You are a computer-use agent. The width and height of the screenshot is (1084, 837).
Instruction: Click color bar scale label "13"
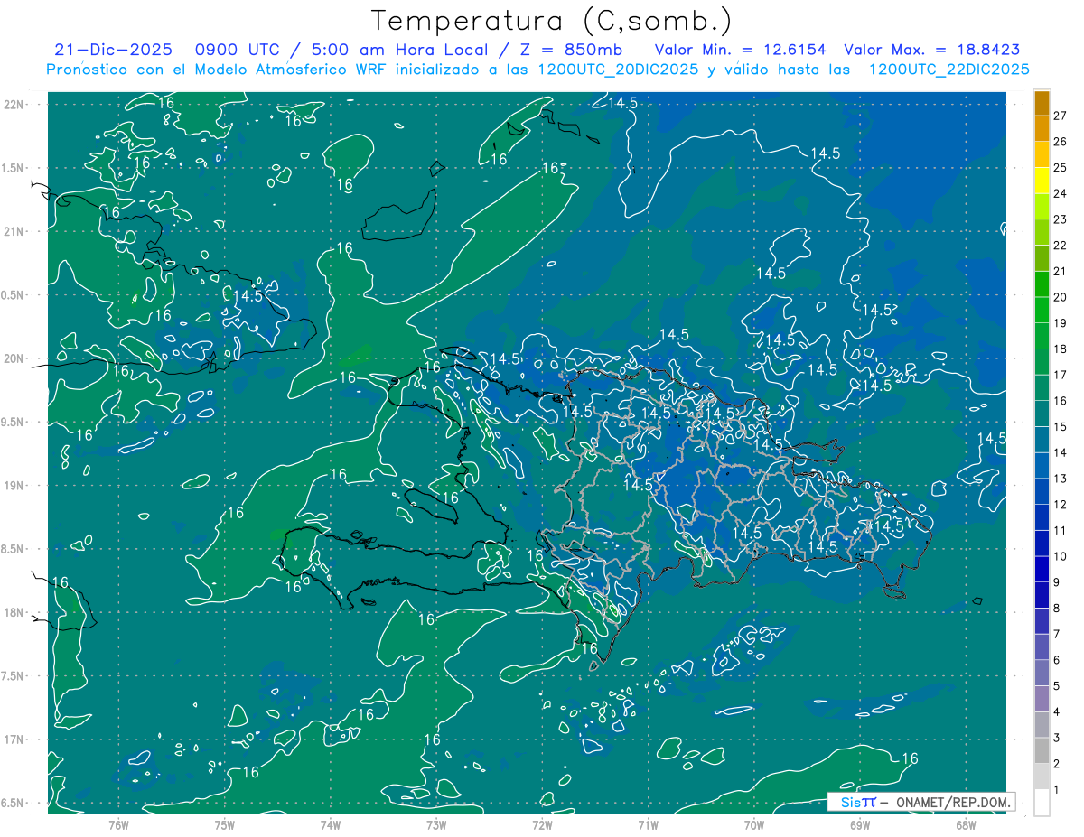point(1061,479)
